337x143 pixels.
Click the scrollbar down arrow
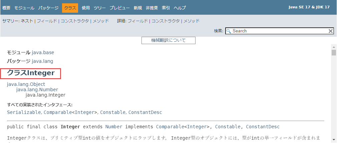pos(334,139)
